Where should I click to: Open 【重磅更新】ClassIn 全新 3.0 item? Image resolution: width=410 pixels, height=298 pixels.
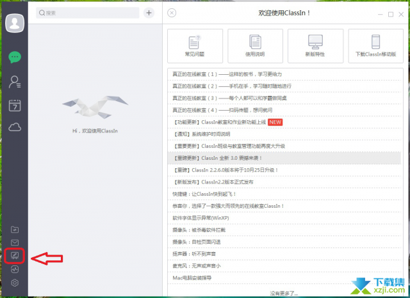284,158
